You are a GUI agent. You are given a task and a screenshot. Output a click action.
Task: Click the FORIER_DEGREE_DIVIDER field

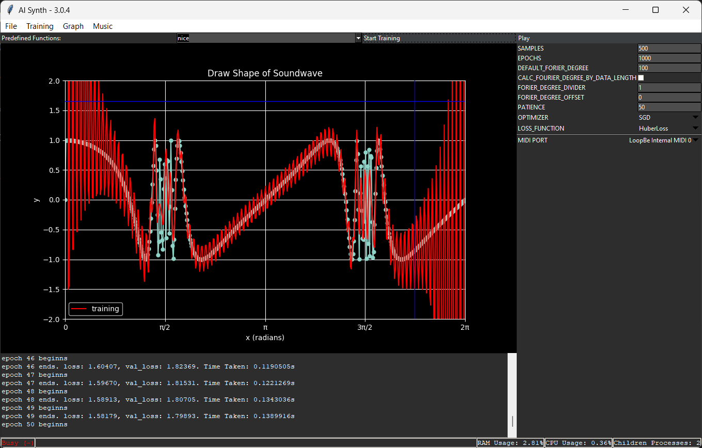(669, 88)
